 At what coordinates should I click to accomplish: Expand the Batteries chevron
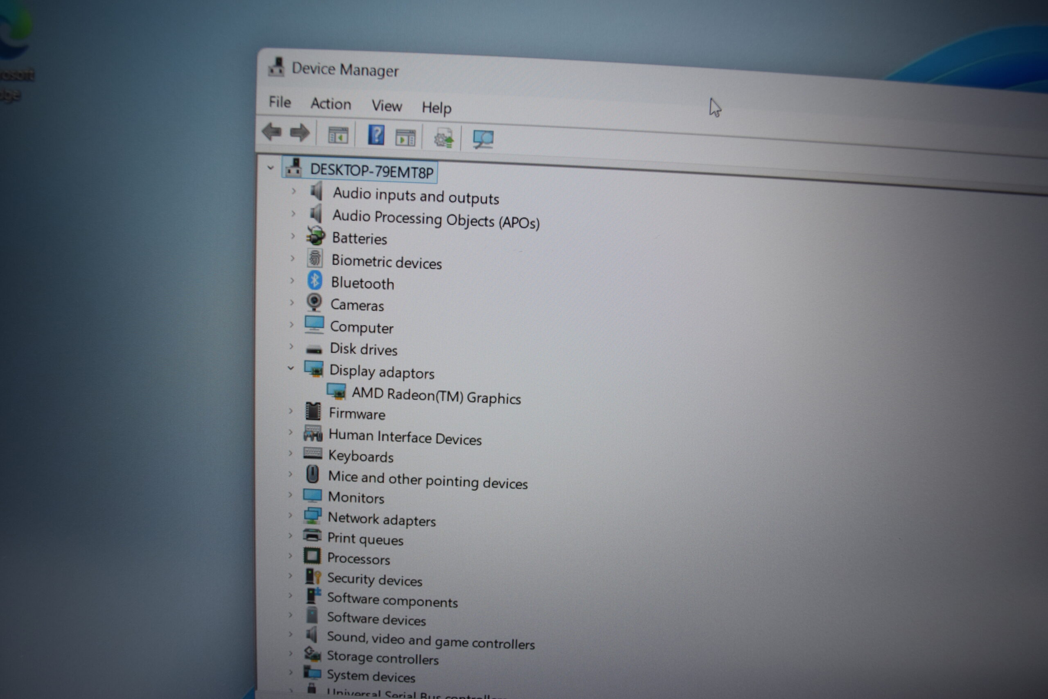click(293, 235)
